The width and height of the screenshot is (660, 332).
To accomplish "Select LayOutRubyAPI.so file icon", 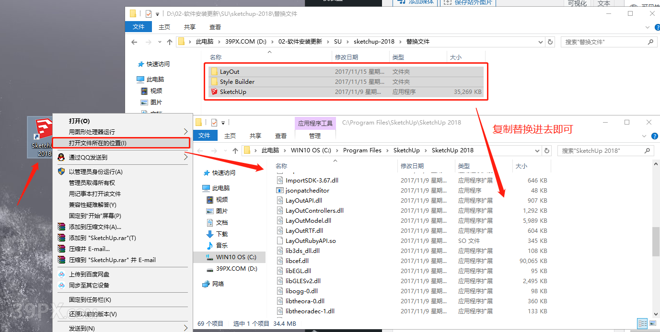I will [281, 241].
